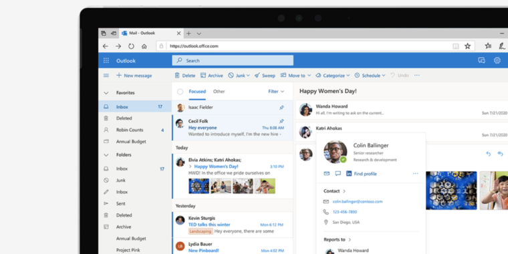
Task: Switch to the Focused tab
Action: pos(197,92)
